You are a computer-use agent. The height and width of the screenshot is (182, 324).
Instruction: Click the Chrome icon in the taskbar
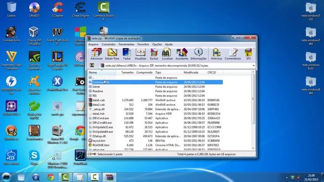pyautogui.click(x=51, y=177)
